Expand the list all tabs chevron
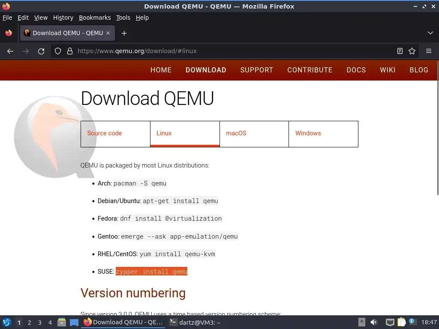The width and height of the screenshot is (439, 329). [430, 33]
